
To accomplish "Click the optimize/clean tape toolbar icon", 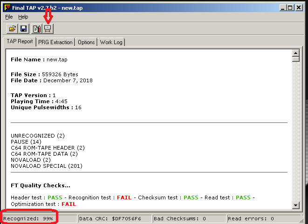I will pyautogui.click(x=48, y=29).
